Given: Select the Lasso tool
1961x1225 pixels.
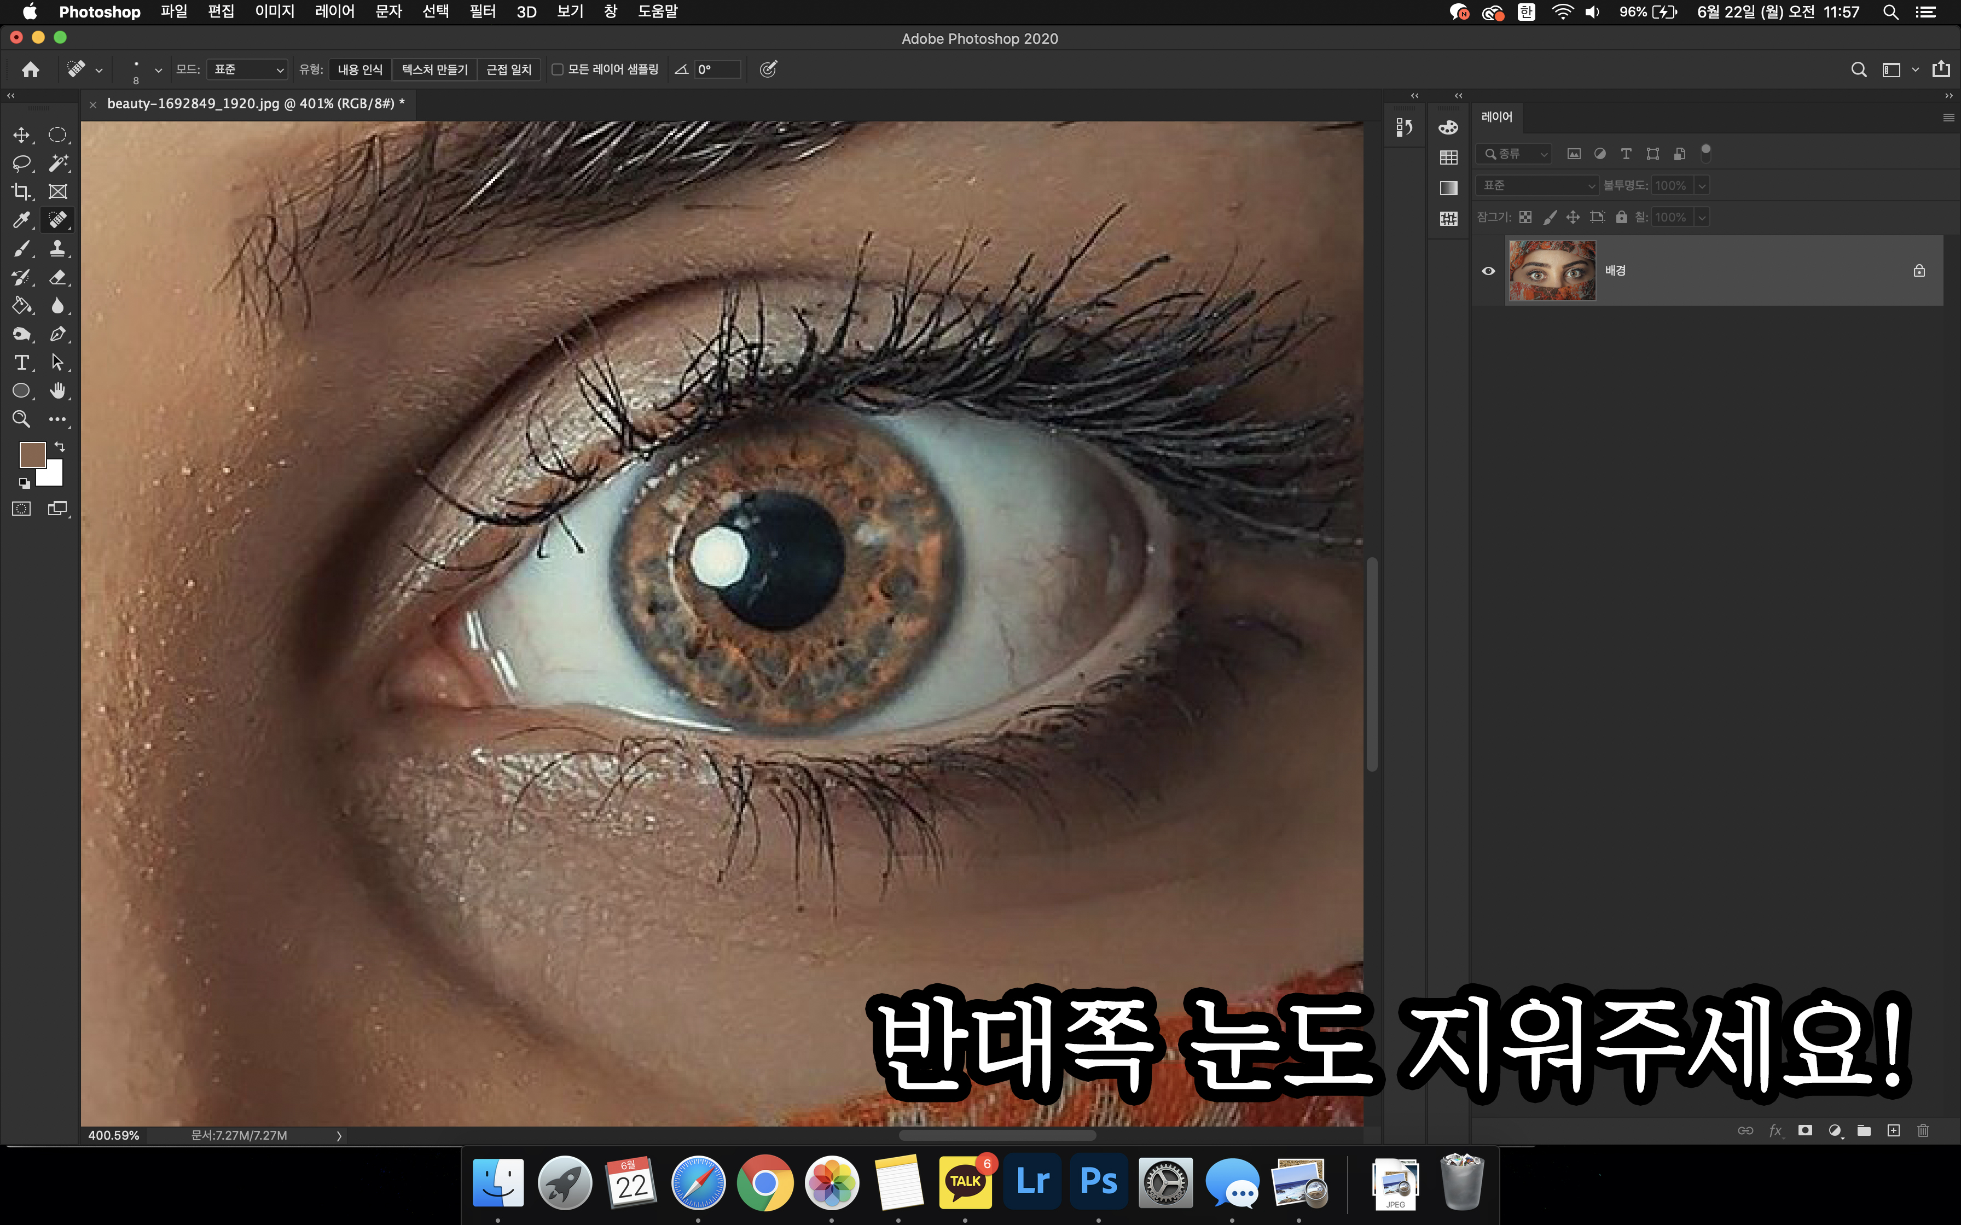Looking at the screenshot, I should click(x=21, y=163).
